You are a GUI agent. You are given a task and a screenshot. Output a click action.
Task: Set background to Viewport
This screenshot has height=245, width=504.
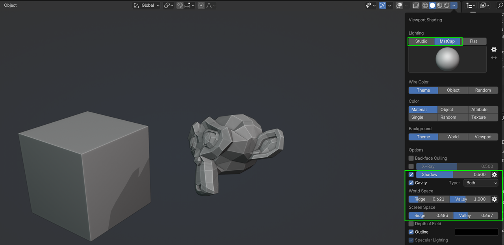coord(483,137)
